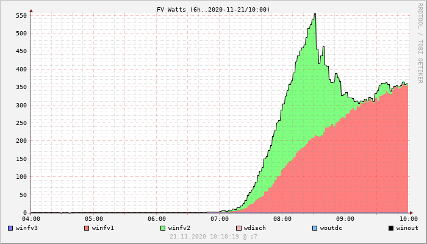The image size is (427, 244).
Task: Click the 08:00 time axis label
Action: click(282, 219)
